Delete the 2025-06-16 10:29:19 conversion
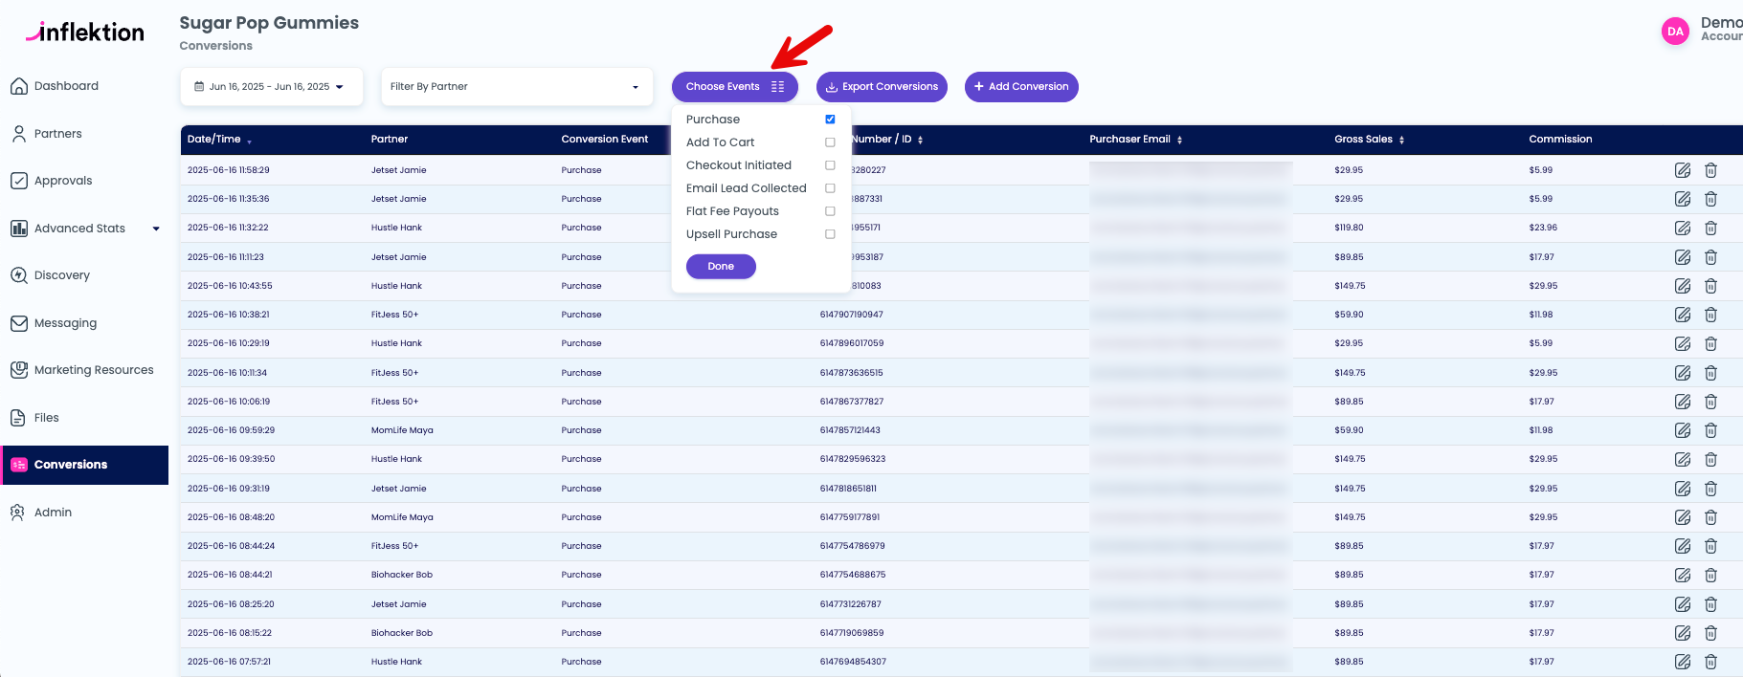The height and width of the screenshot is (677, 1743). point(1710,343)
